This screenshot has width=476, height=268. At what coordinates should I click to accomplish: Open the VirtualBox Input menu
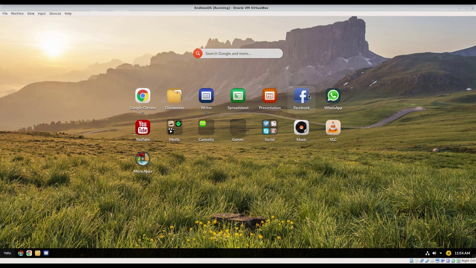coord(42,13)
